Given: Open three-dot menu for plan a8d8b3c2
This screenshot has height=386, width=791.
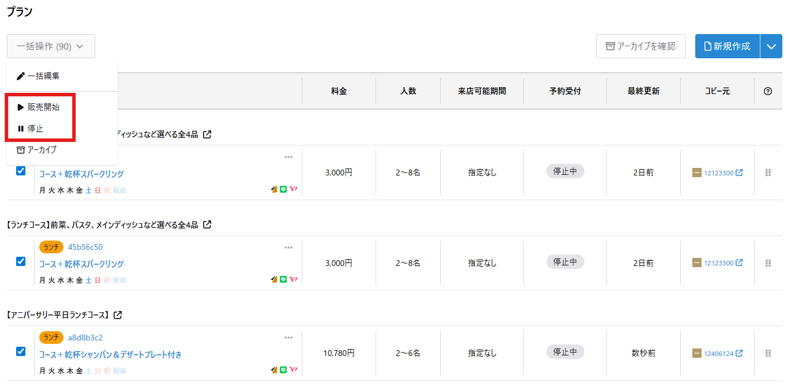Looking at the screenshot, I should (x=288, y=338).
